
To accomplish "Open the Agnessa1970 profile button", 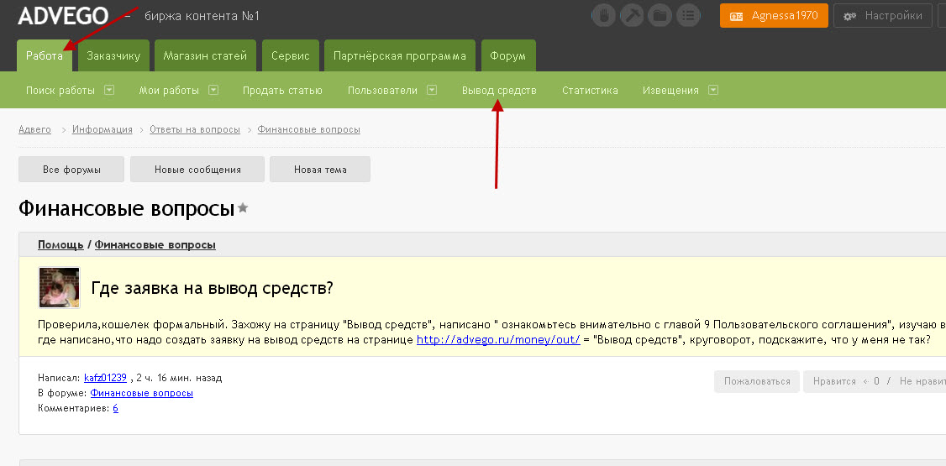I will click(774, 15).
